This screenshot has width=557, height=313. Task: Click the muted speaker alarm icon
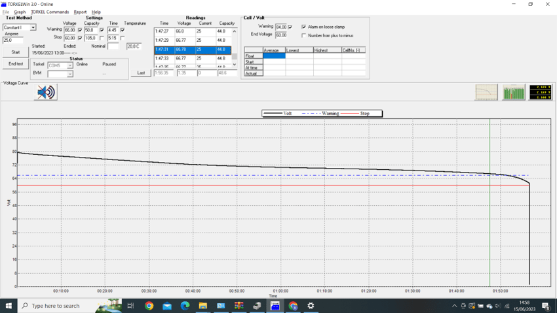point(46,92)
